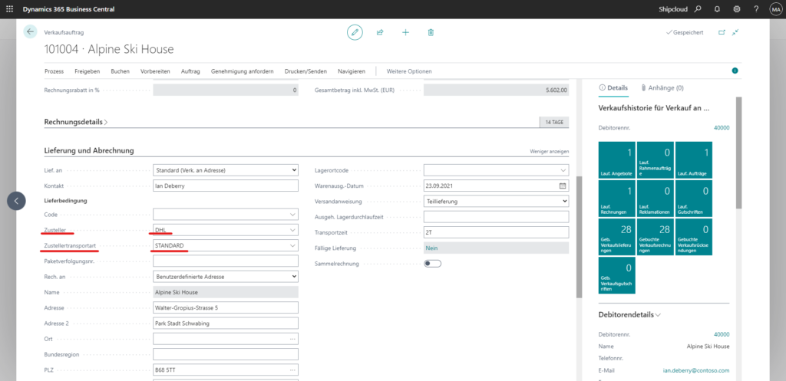
Task: Click the Paketverfolgungsnr. input field
Action: [225, 261]
